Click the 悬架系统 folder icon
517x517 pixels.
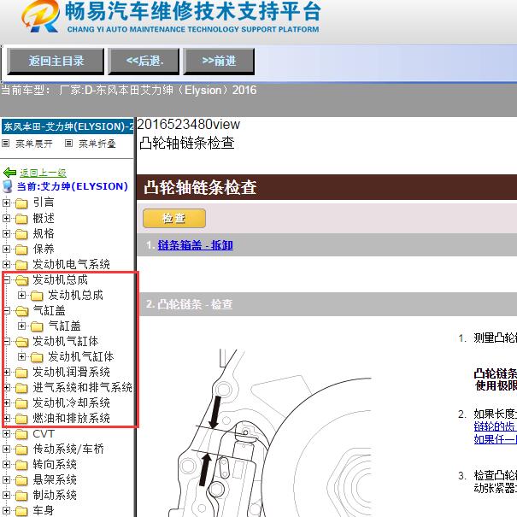pyautogui.click(x=21, y=480)
